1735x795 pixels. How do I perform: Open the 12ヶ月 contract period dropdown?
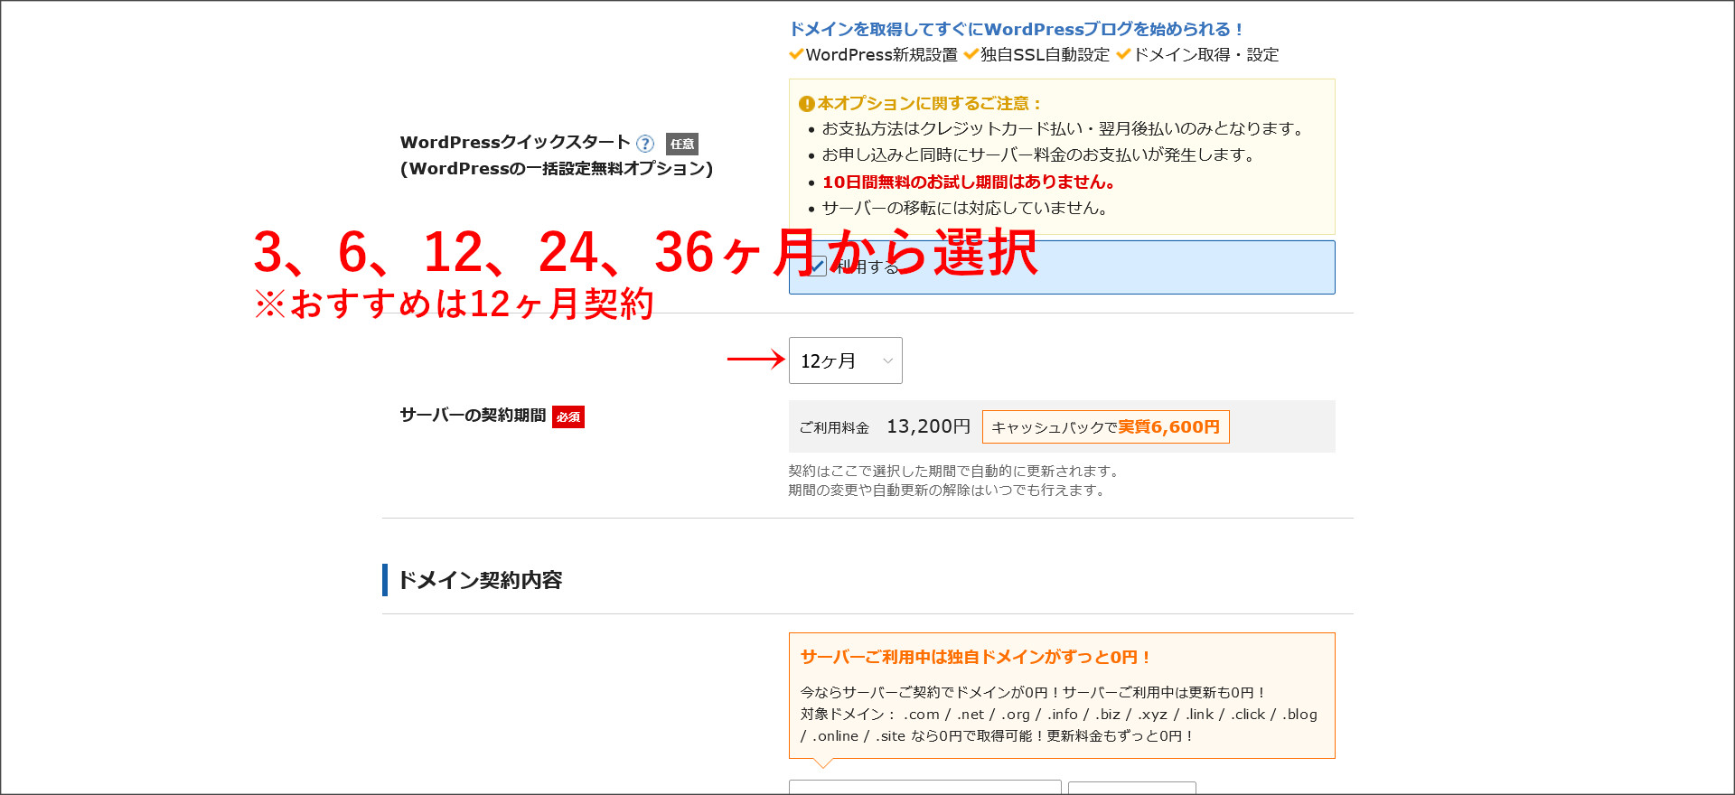pos(846,360)
